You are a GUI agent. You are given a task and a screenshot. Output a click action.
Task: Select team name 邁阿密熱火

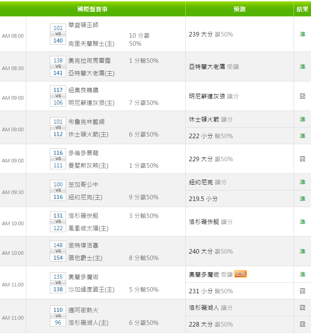(84, 310)
